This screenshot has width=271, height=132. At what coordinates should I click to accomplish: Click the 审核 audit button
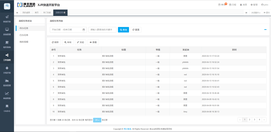pyautogui.click(x=68, y=42)
